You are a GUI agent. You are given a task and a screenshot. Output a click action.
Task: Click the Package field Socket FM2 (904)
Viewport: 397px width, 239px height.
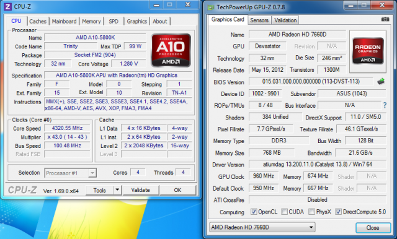[95, 55]
